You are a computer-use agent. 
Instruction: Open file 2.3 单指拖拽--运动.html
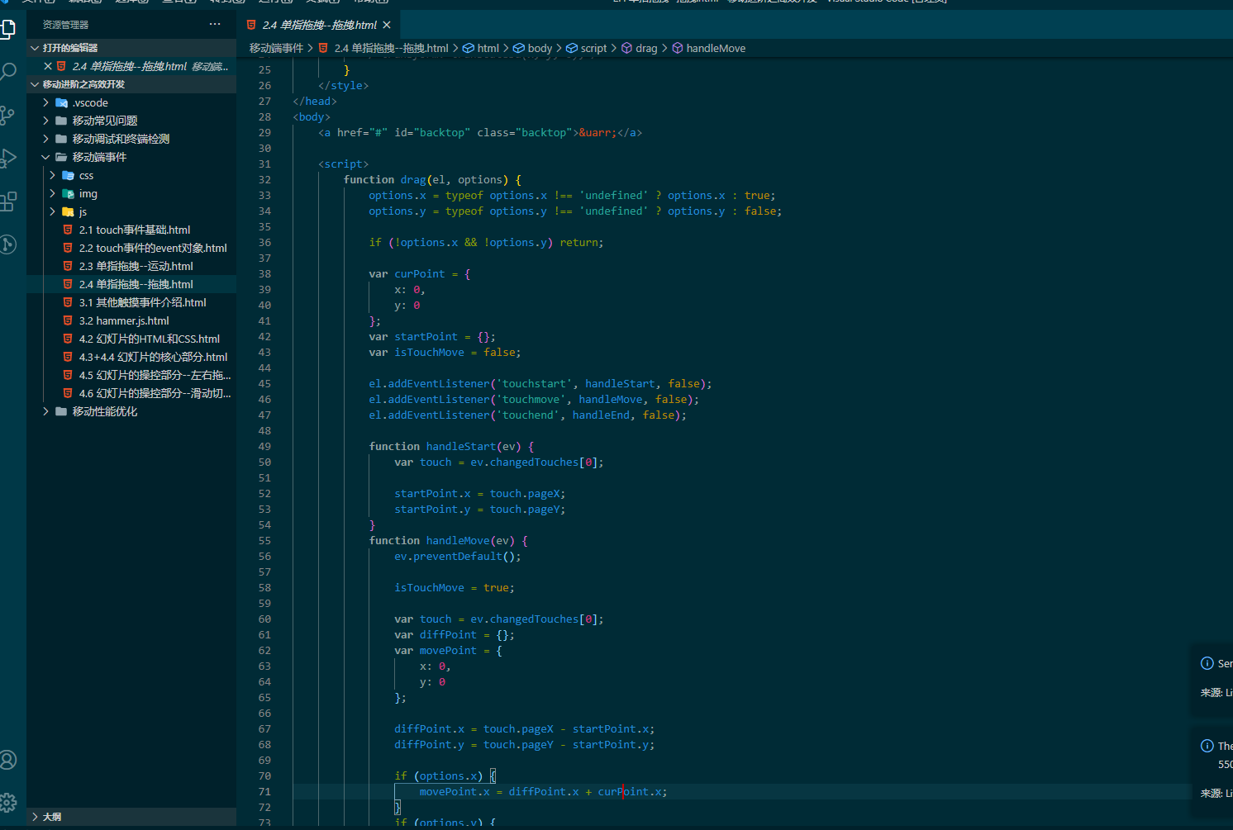tap(131, 266)
